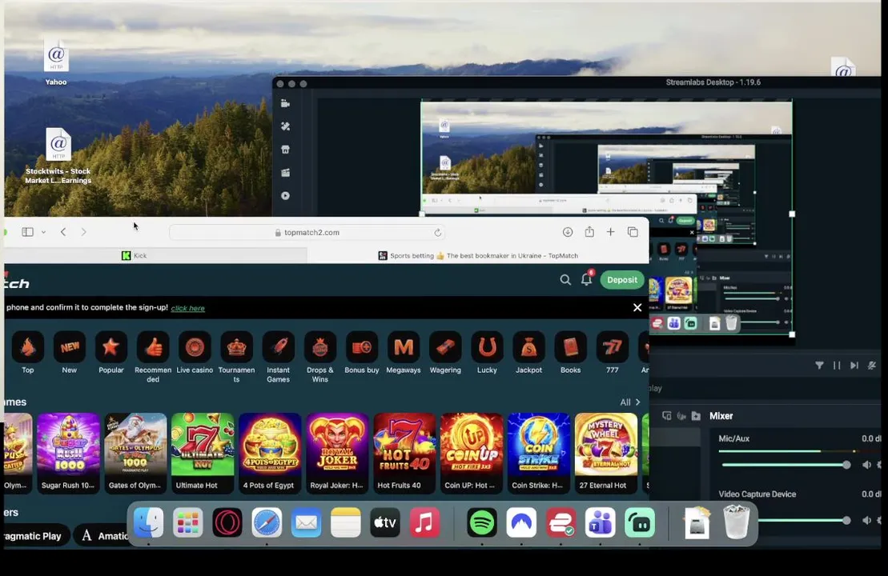
Task: Open the Gates of Olympus 1000 game
Action: (x=135, y=453)
